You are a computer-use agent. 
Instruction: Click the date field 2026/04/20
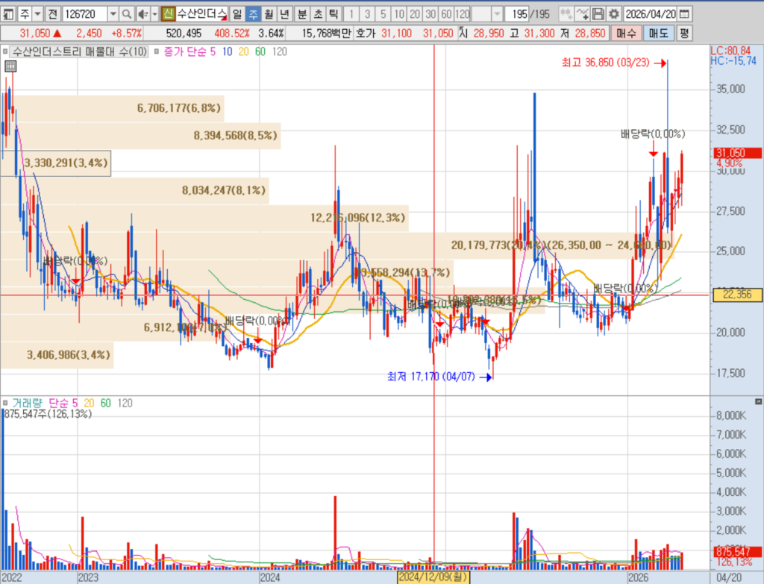click(x=651, y=13)
